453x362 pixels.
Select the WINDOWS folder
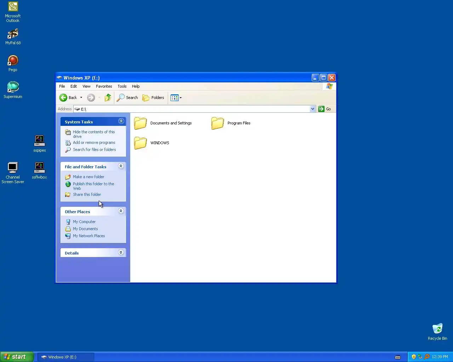(151, 143)
